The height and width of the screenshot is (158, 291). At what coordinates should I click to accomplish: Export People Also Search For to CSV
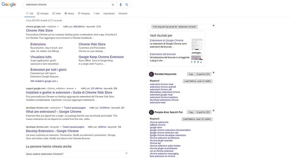[203, 112]
